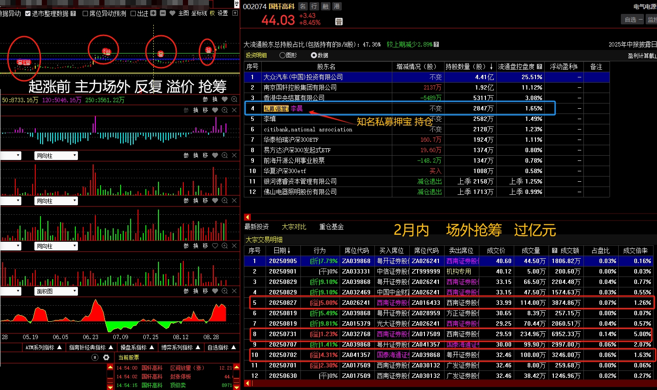
Task: Click the minus icon in the chart toolbar
Action: coord(163,13)
